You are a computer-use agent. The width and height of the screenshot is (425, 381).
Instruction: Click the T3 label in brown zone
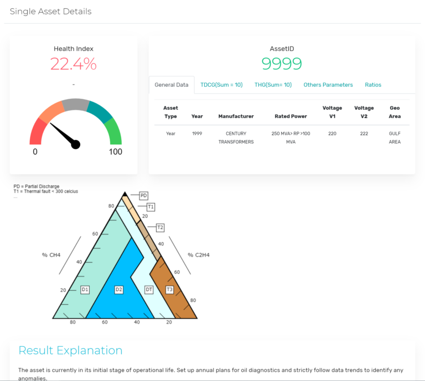(x=170, y=289)
